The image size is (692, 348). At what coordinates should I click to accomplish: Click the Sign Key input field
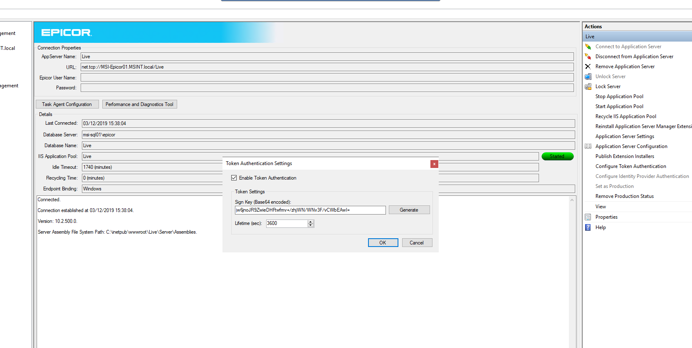(310, 210)
